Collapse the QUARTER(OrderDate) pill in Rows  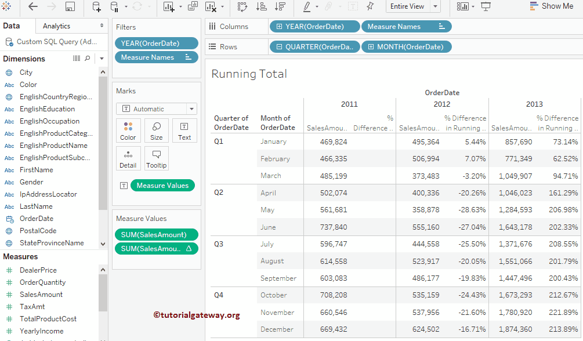tap(280, 47)
